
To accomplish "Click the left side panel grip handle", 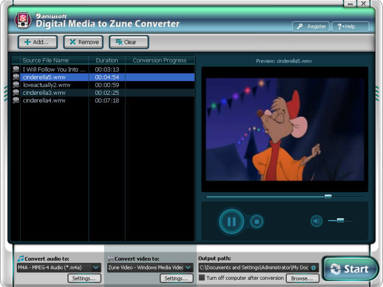I will click(5, 93).
